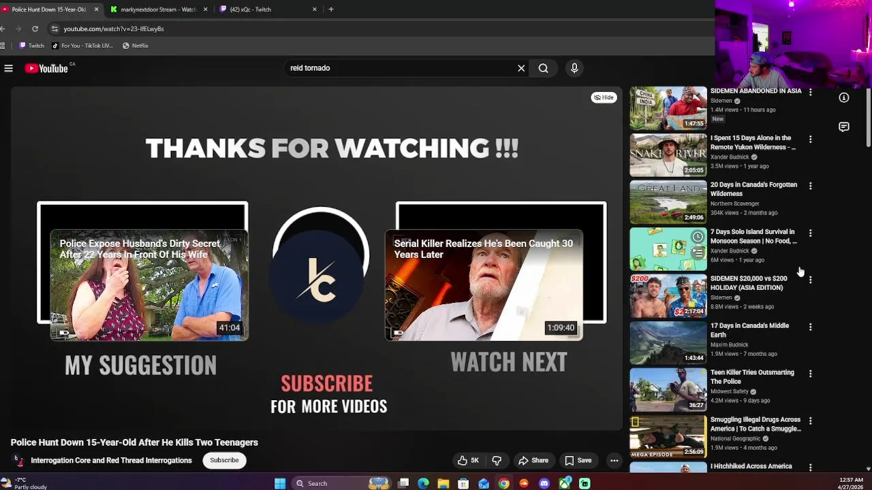Open weather widget showing -7°C
This screenshot has height=490, width=872.
tap(24, 484)
